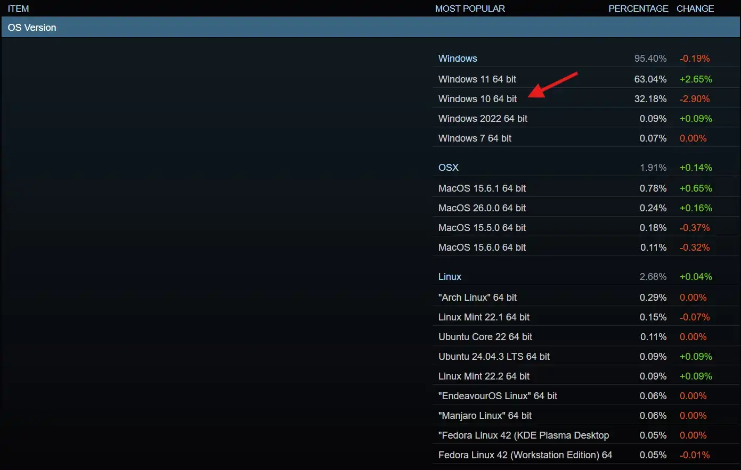
Task: Select the "Arch Linux" 64 bit entry
Action: click(477, 298)
